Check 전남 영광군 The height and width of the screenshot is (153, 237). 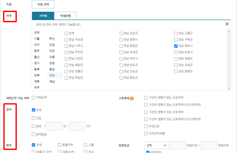coord(176,59)
